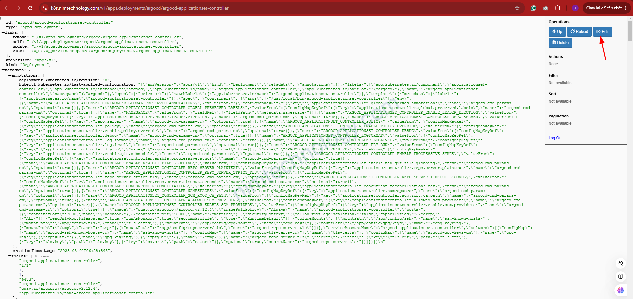Image resolution: width=633 pixels, height=299 pixels.
Task: Open the colorful brain AI assistant icon
Action: [621, 290]
